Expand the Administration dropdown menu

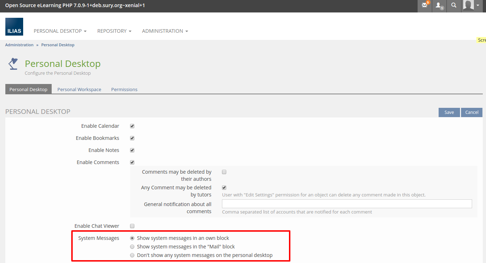(165, 31)
